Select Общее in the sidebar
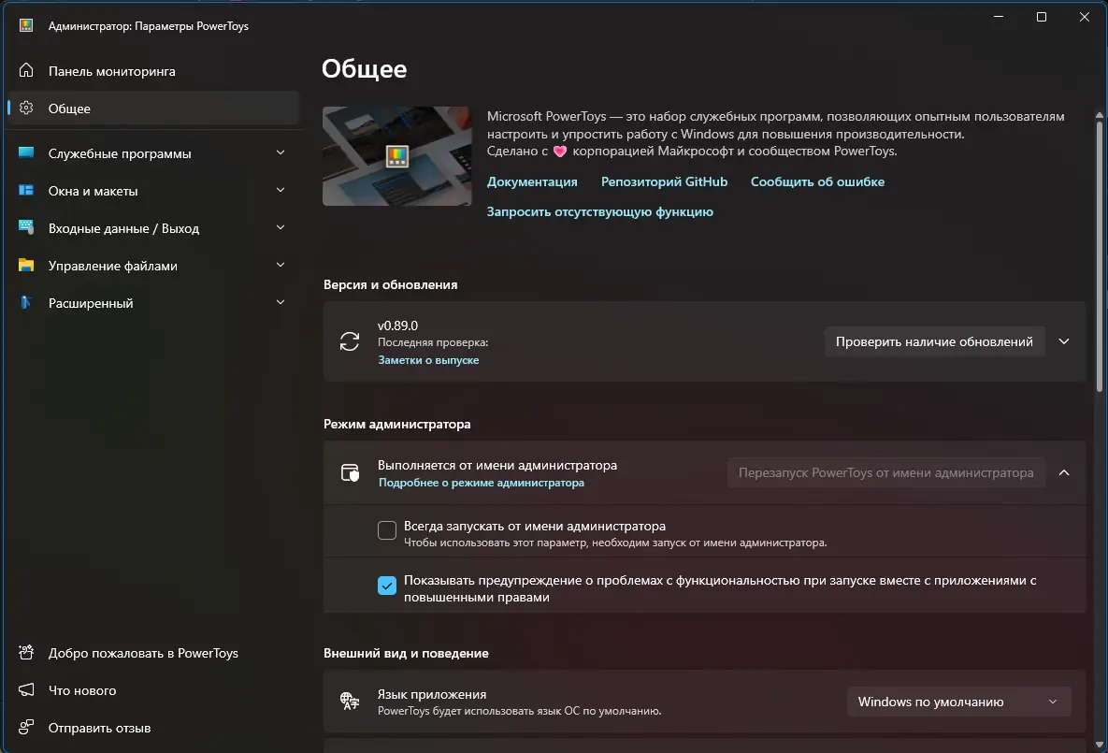1108x753 pixels. (152, 109)
